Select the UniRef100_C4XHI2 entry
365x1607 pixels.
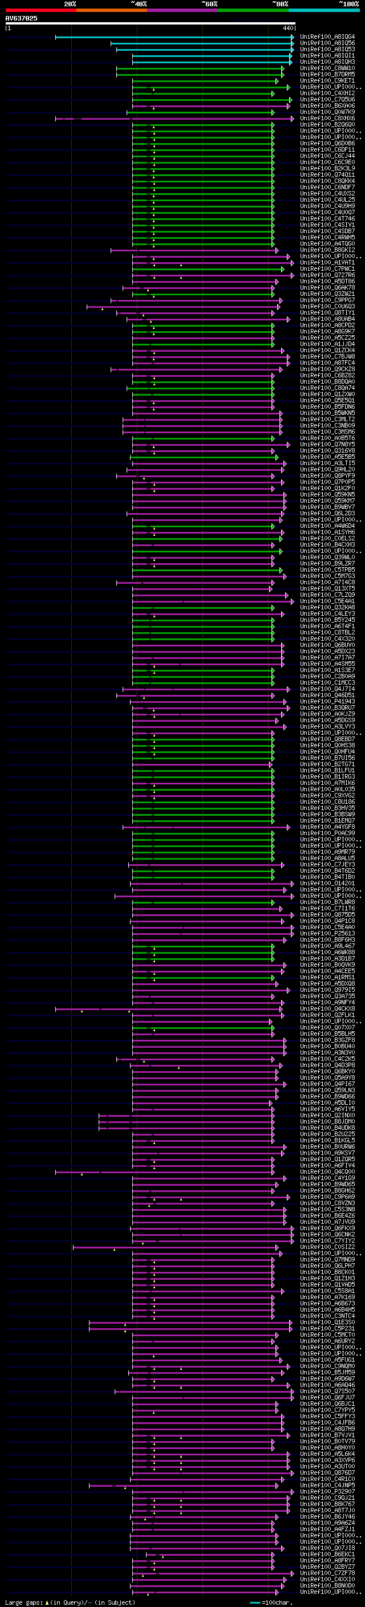point(327,93)
